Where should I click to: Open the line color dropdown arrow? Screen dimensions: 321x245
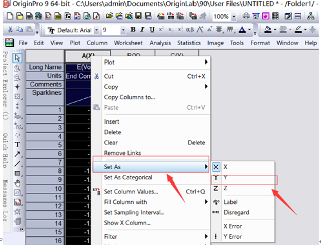pos(305,30)
